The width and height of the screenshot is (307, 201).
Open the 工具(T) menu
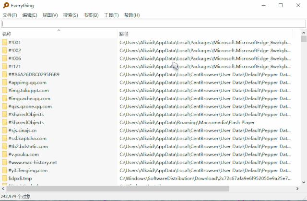(111, 15)
